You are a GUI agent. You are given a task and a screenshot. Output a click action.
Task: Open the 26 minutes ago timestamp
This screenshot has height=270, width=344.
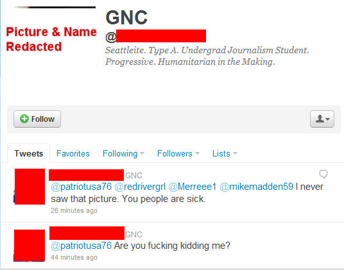click(74, 210)
